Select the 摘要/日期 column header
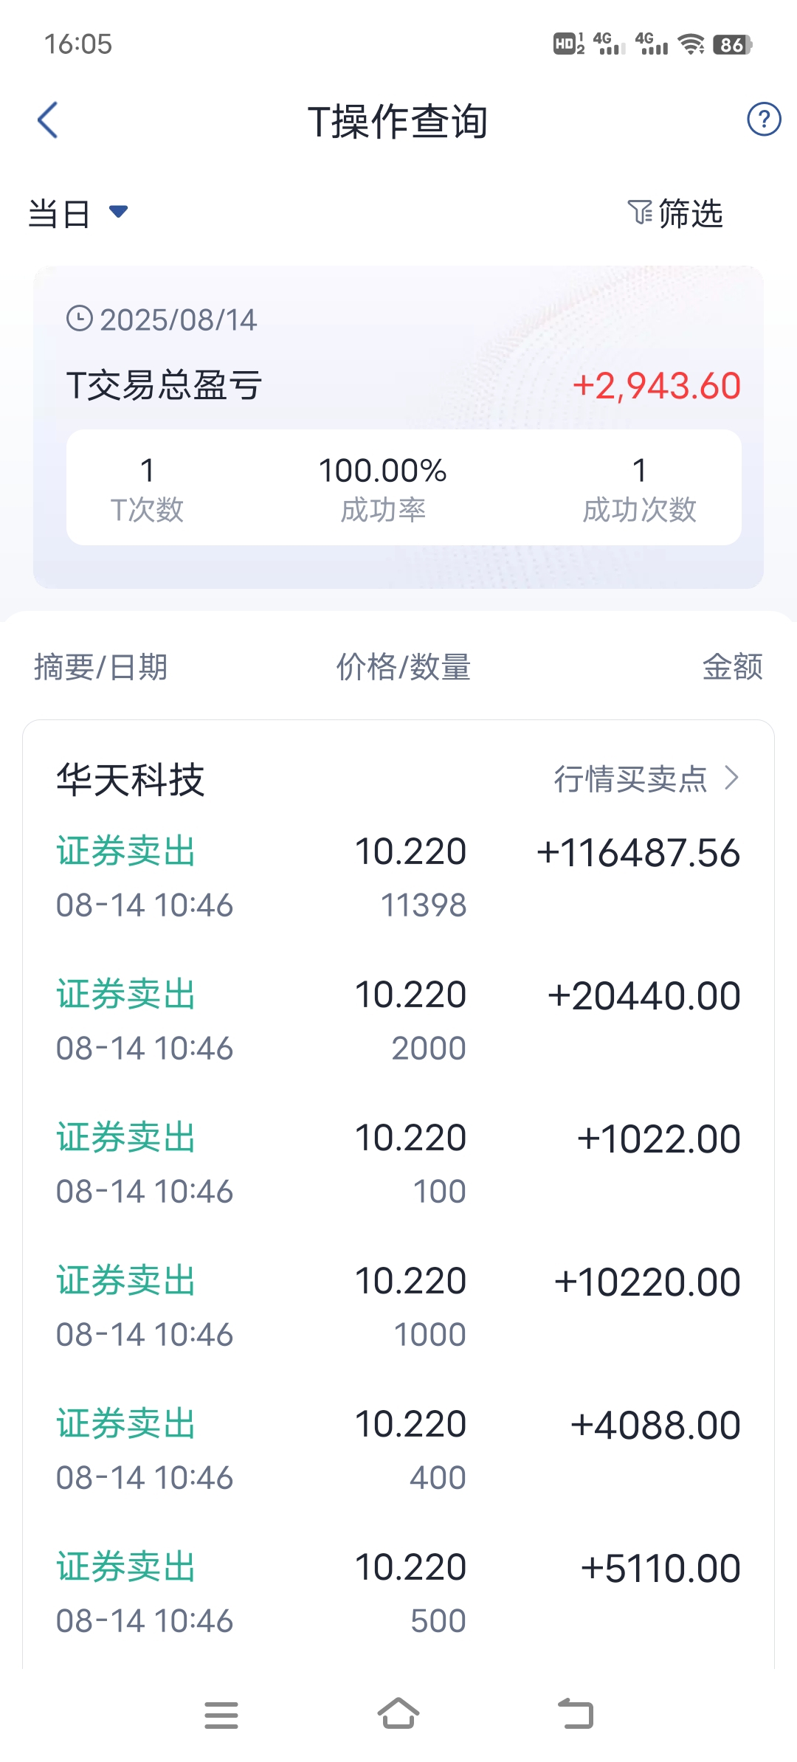The width and height of the screenshot is (797, 1762). 101,667
